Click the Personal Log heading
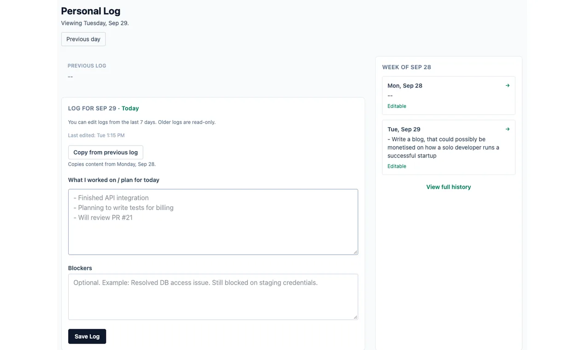Image resolution: width=585 pixels, height=350 pixels. (91, 11)
